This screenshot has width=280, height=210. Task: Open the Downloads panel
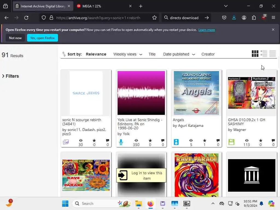tap(234, 17)
